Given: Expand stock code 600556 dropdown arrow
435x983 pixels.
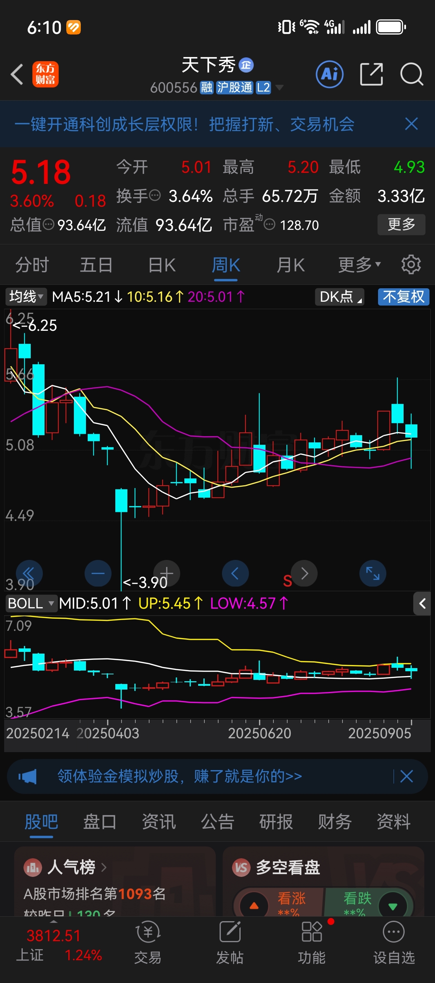Looking at the screenshot, I should click(279, 88).
